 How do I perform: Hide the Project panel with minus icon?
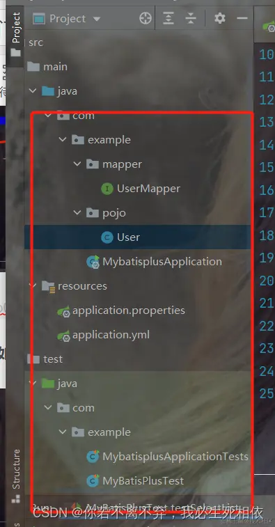(242, 18)
